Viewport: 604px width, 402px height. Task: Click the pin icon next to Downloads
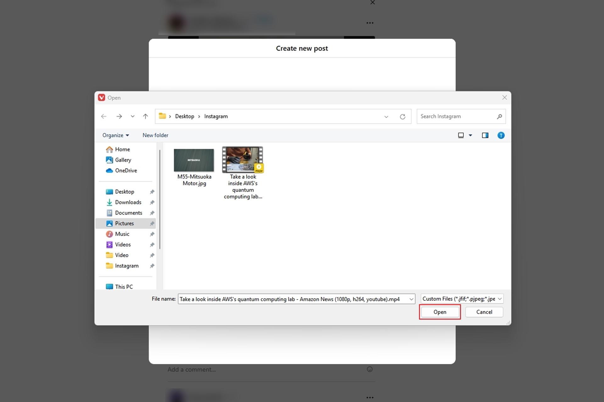pyautogui.click(x=152, y=202)
